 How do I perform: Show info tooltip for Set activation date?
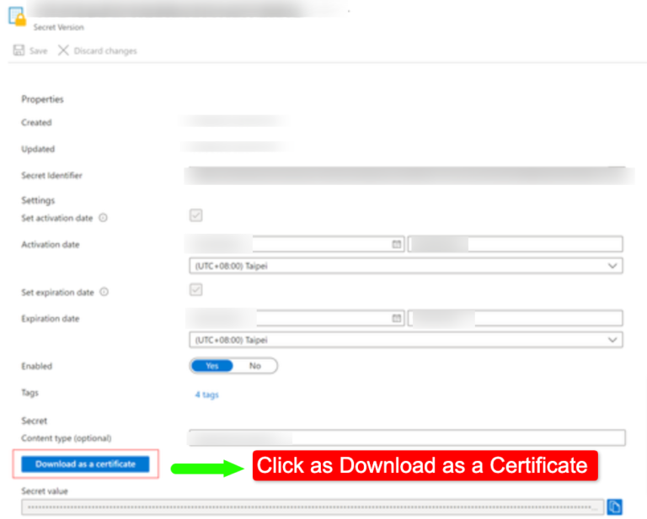click(104, 218)
